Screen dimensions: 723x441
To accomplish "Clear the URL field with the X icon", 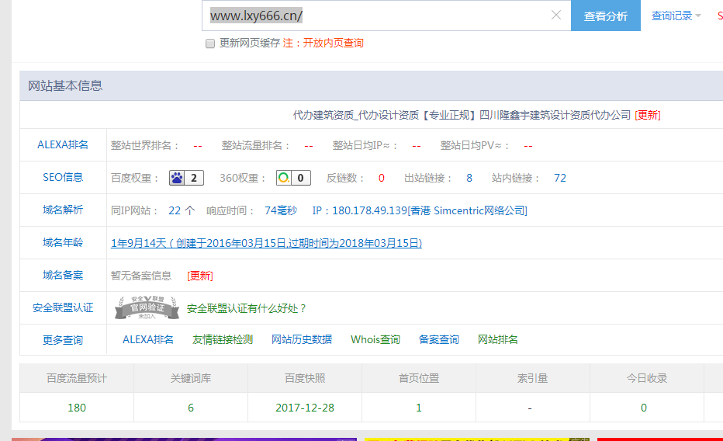I will tap(555, 16).
